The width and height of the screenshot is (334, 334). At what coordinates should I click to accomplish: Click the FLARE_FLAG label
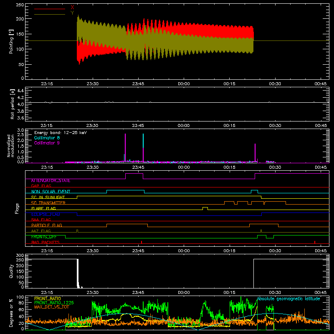(x=43, y=208)
